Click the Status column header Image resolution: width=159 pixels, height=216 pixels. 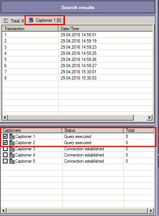[93, 130]
